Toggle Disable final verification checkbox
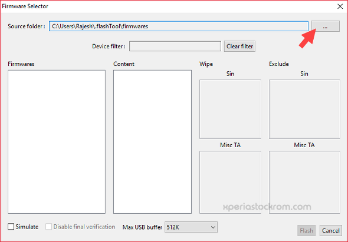 [x=48, y=227]
